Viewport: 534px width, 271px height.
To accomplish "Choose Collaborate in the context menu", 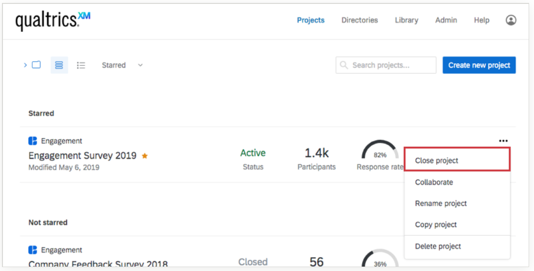I will click(434, 182).
